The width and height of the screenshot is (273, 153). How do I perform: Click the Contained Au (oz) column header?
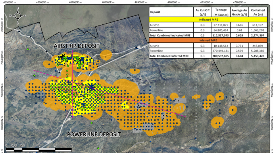258,12
